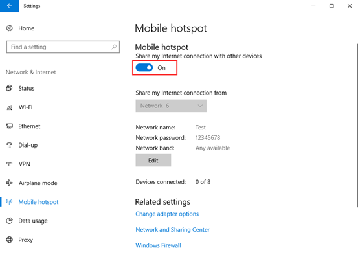Click the dropdown chevron beside Network 6
The image size is (358, 268).
200,106
